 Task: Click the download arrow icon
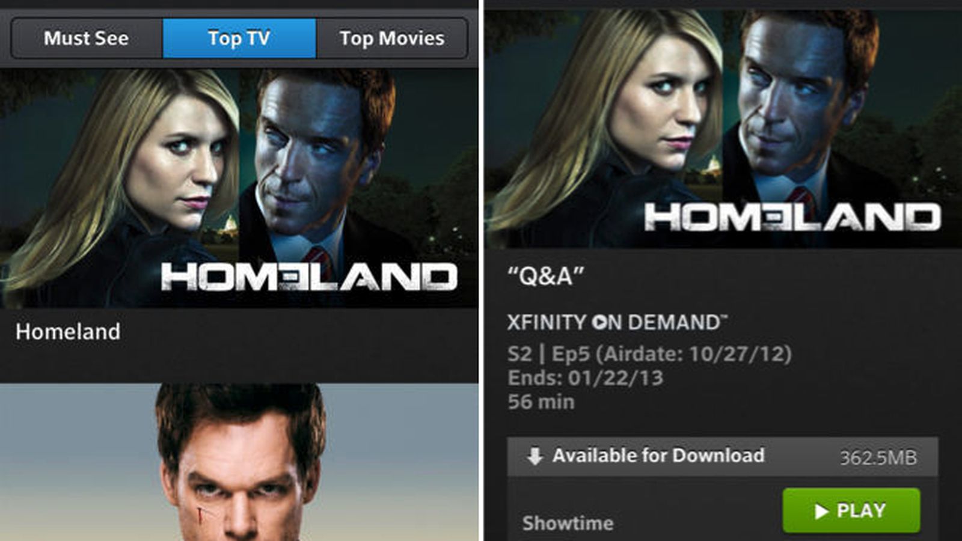pyautogui.click(x=535, y=456)
